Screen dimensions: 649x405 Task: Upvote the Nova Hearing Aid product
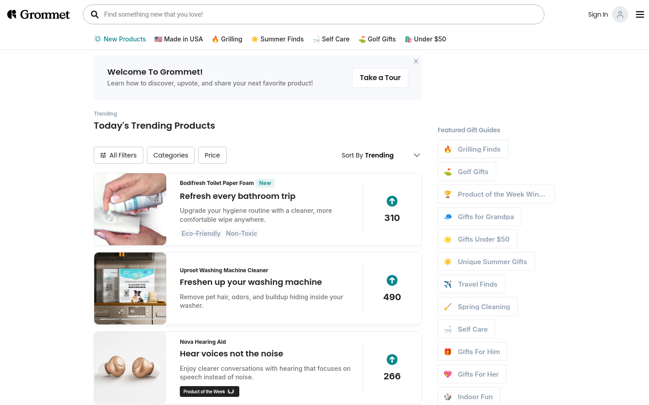tap(392, 360)
